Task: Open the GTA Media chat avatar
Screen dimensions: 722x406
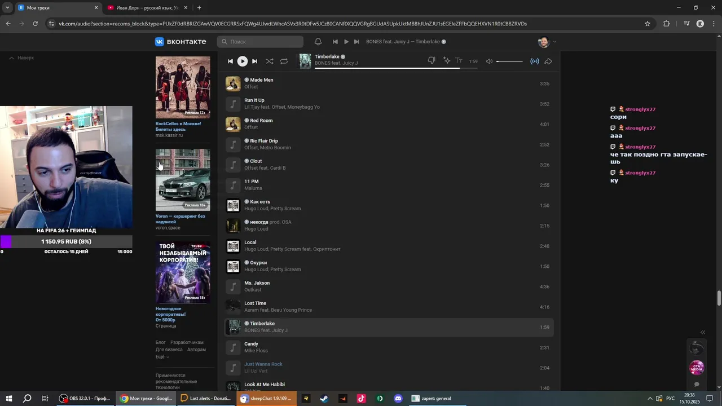Action: [697, 368]
